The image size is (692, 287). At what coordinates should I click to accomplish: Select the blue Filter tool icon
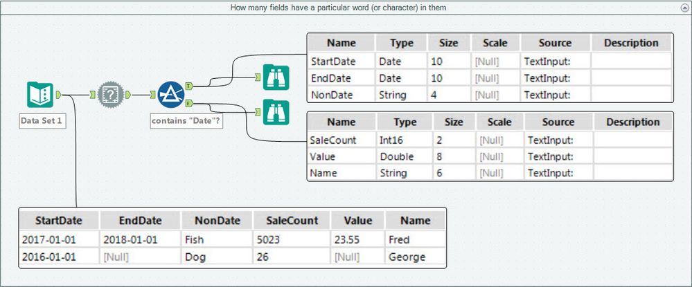[x=171, y=95]
